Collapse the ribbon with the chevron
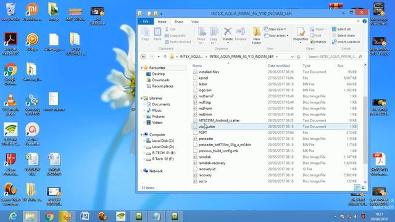This screenshot has width=395, height=222. click(x=358, y=22)
